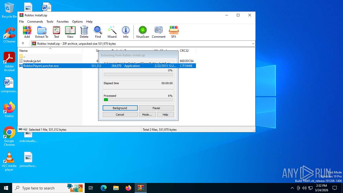Pause the extraction
343x193 pixels.
156,108
